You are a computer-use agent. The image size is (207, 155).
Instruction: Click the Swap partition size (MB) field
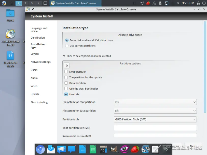(155, 135)
